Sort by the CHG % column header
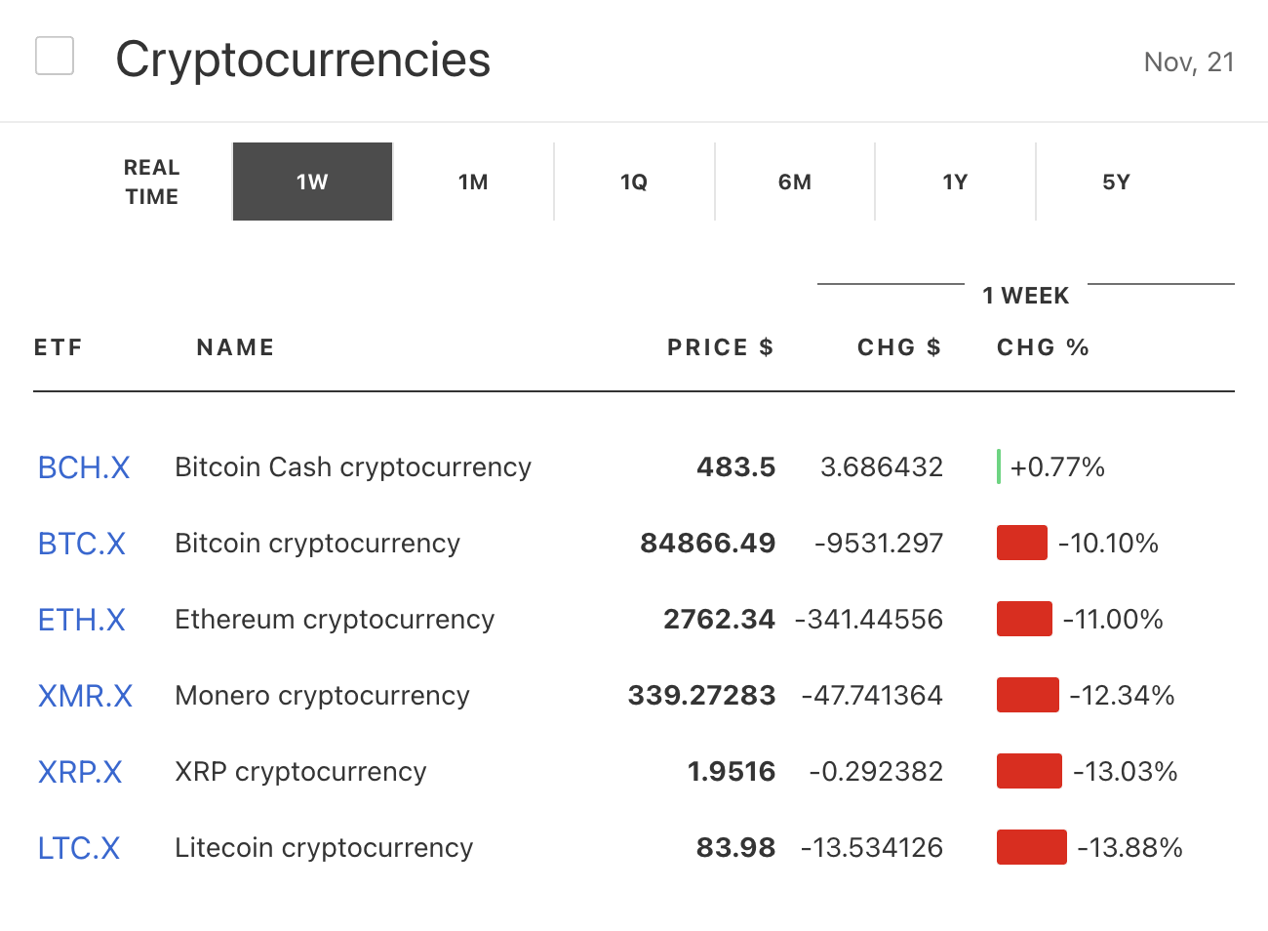Viewport: 1268px width, 931px height. [x=1043, y=347]
